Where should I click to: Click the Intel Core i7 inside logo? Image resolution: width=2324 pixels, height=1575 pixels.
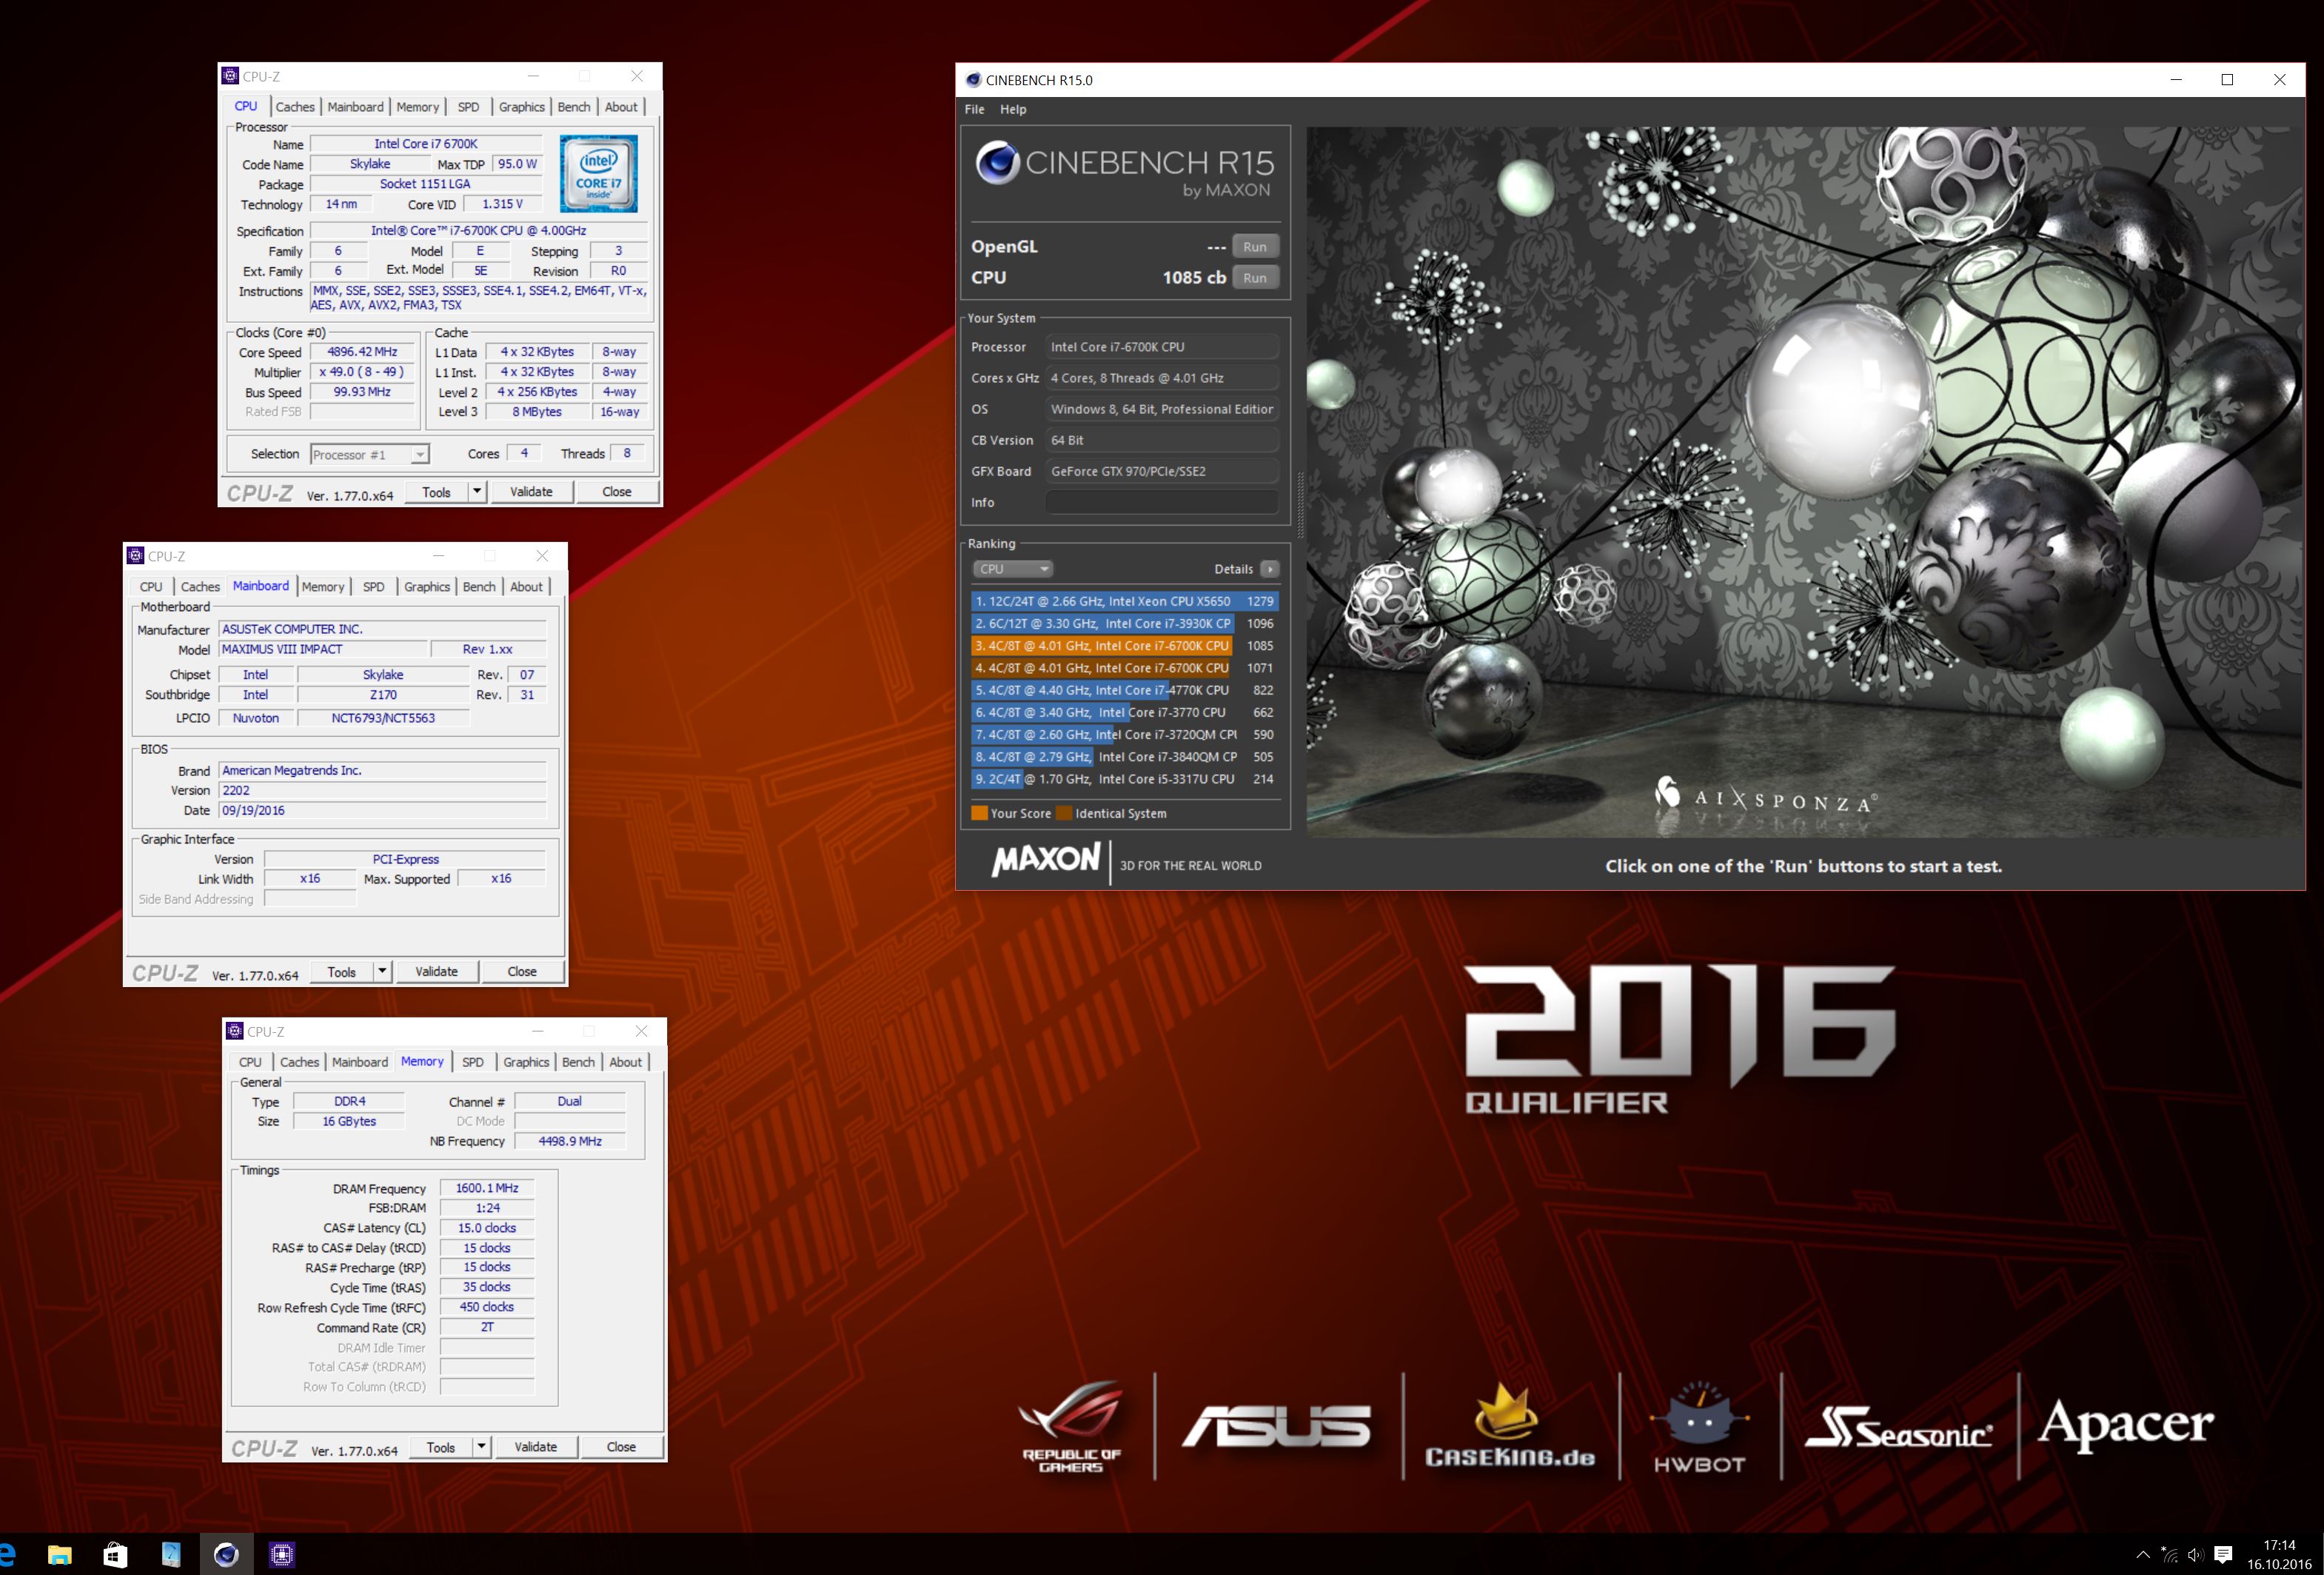598,175
